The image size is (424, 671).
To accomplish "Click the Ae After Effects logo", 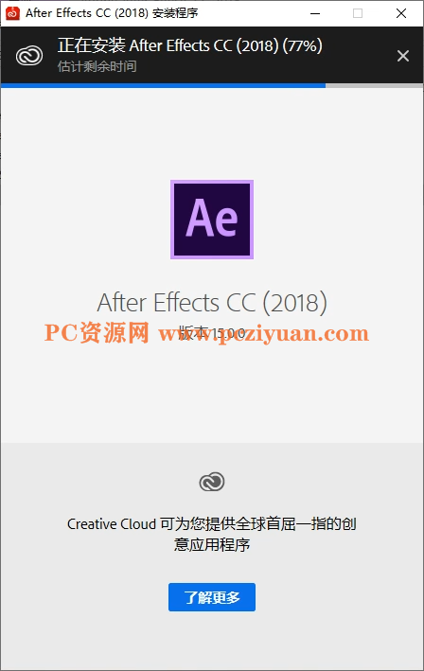I will click(x=212, y=220).
